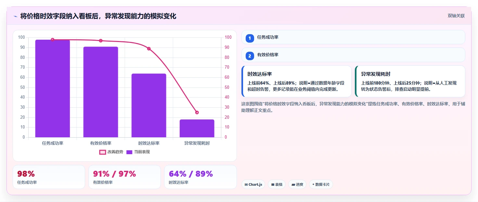Screen dimensions: 478x202
Task: Click the 异常发现耗时 purple bar
Action: 197,128
